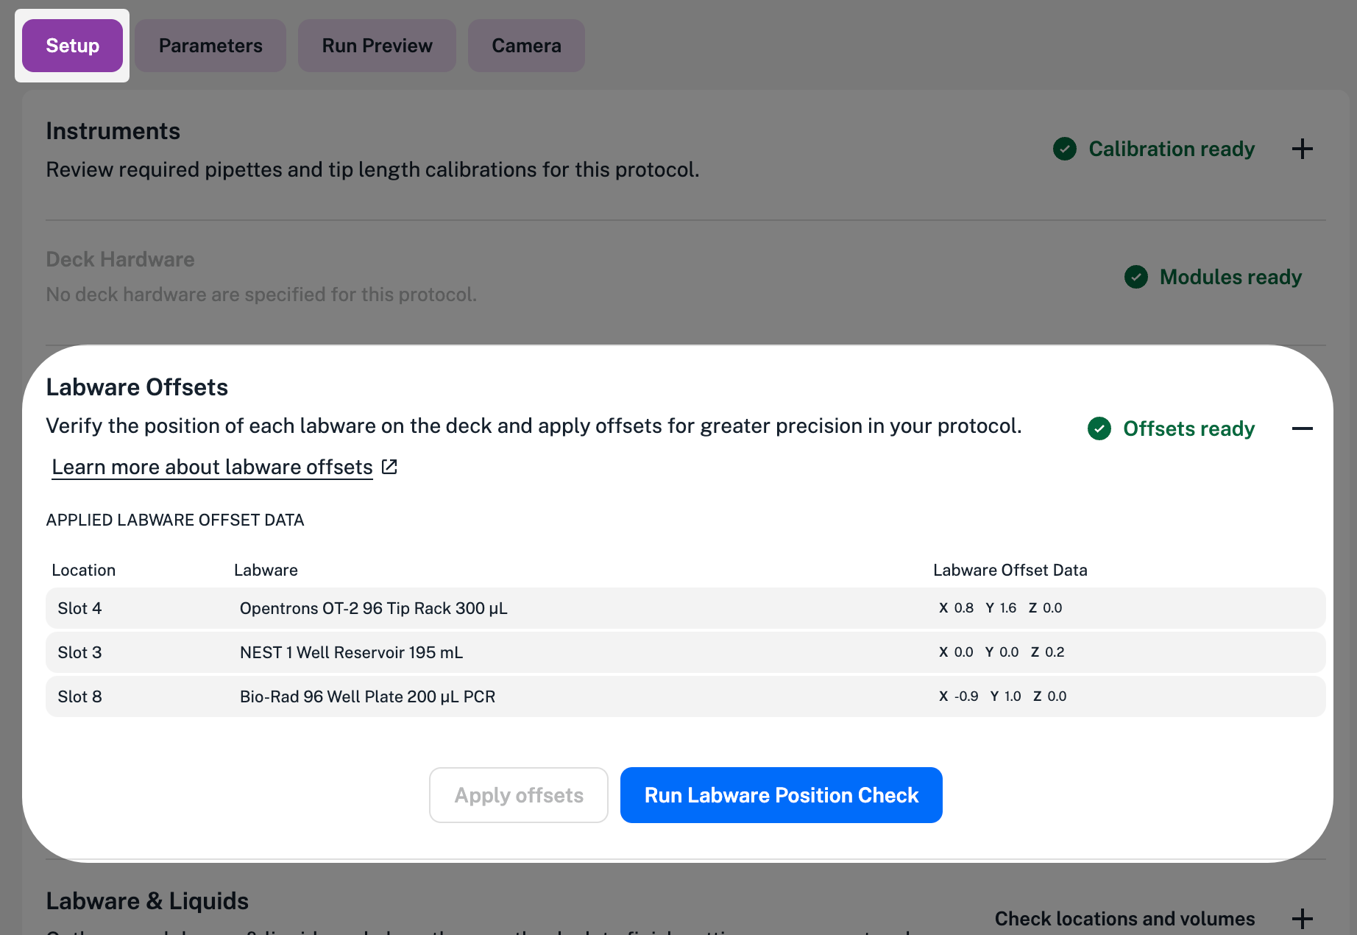Click the plus icon beside Check locations and volumes
This screenshot has width=1357, height=935.
coord(1303,918)
